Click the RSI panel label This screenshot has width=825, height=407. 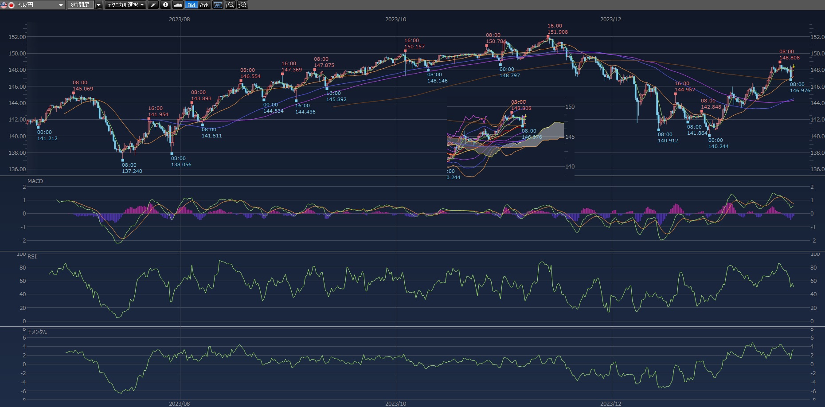[32, 257]
